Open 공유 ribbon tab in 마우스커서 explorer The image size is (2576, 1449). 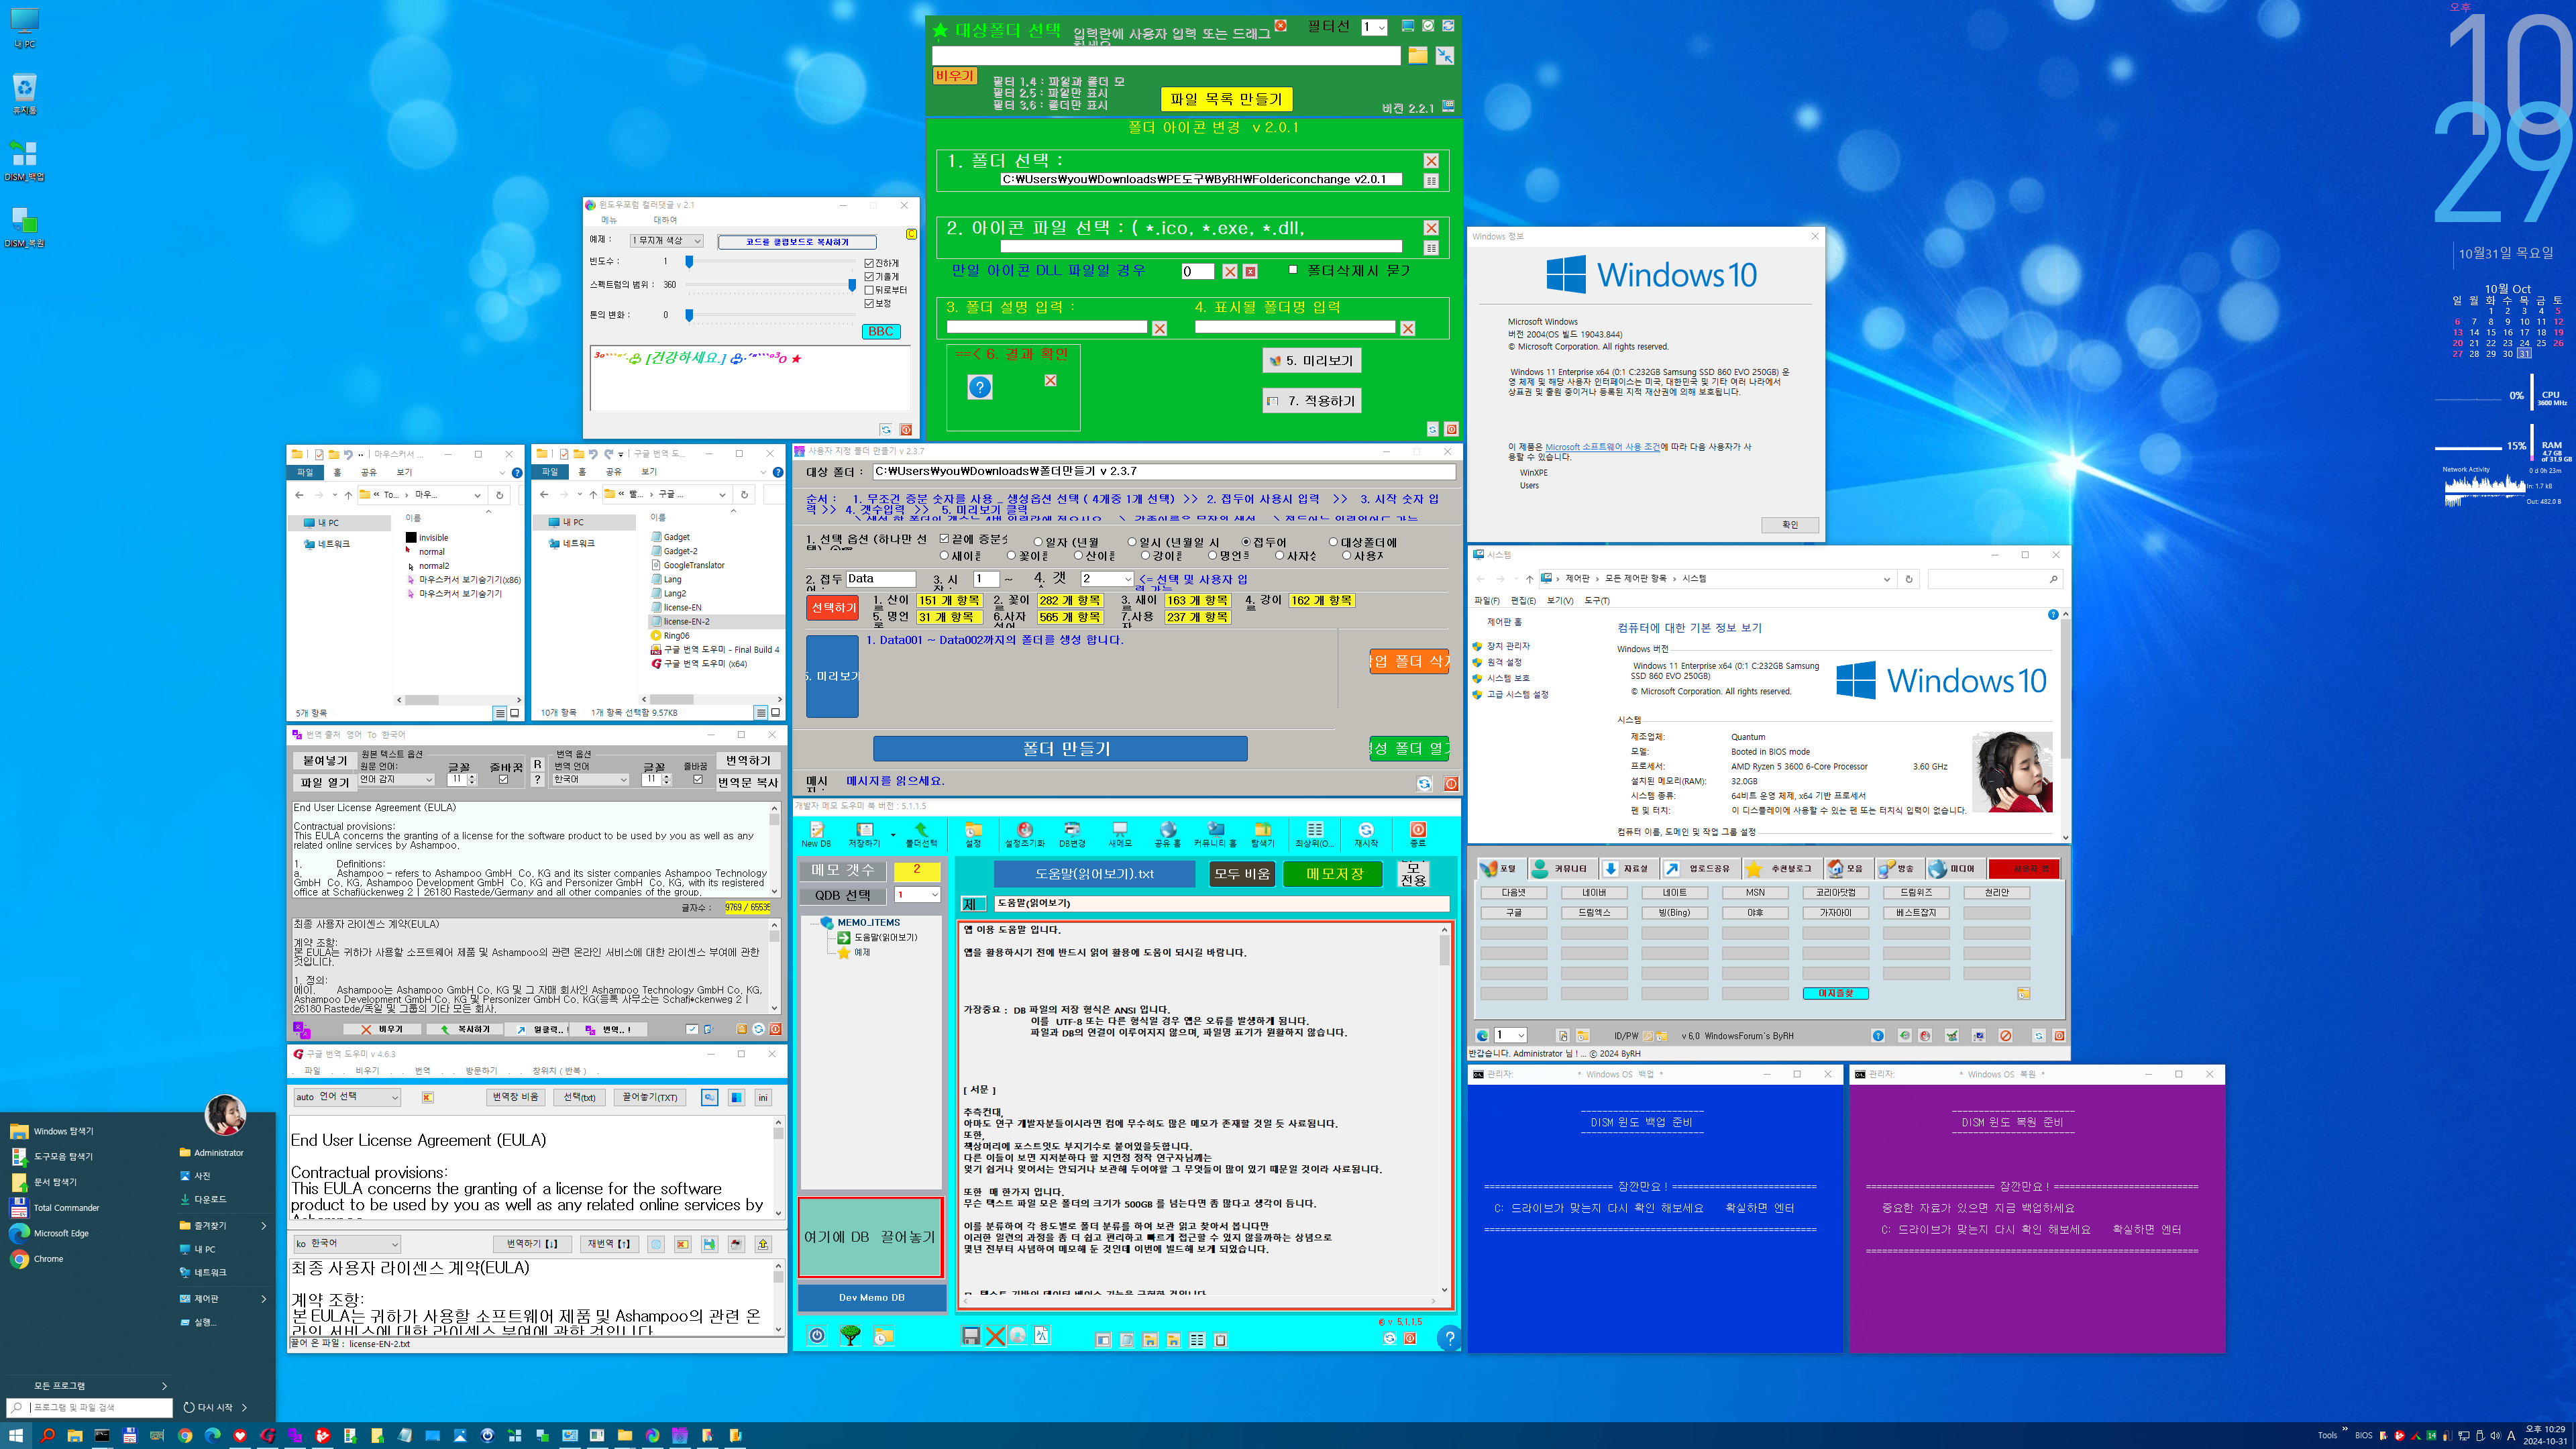[x=368, y=472]
